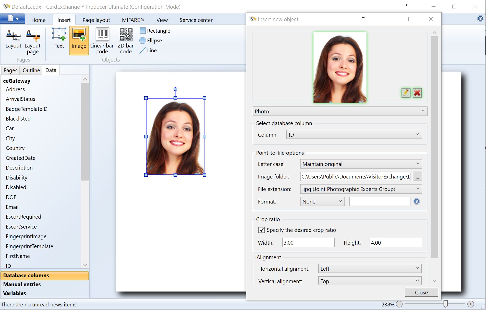Open the View ribbon tab
Viewport: 486px width, 310px height.
[162, 20]
